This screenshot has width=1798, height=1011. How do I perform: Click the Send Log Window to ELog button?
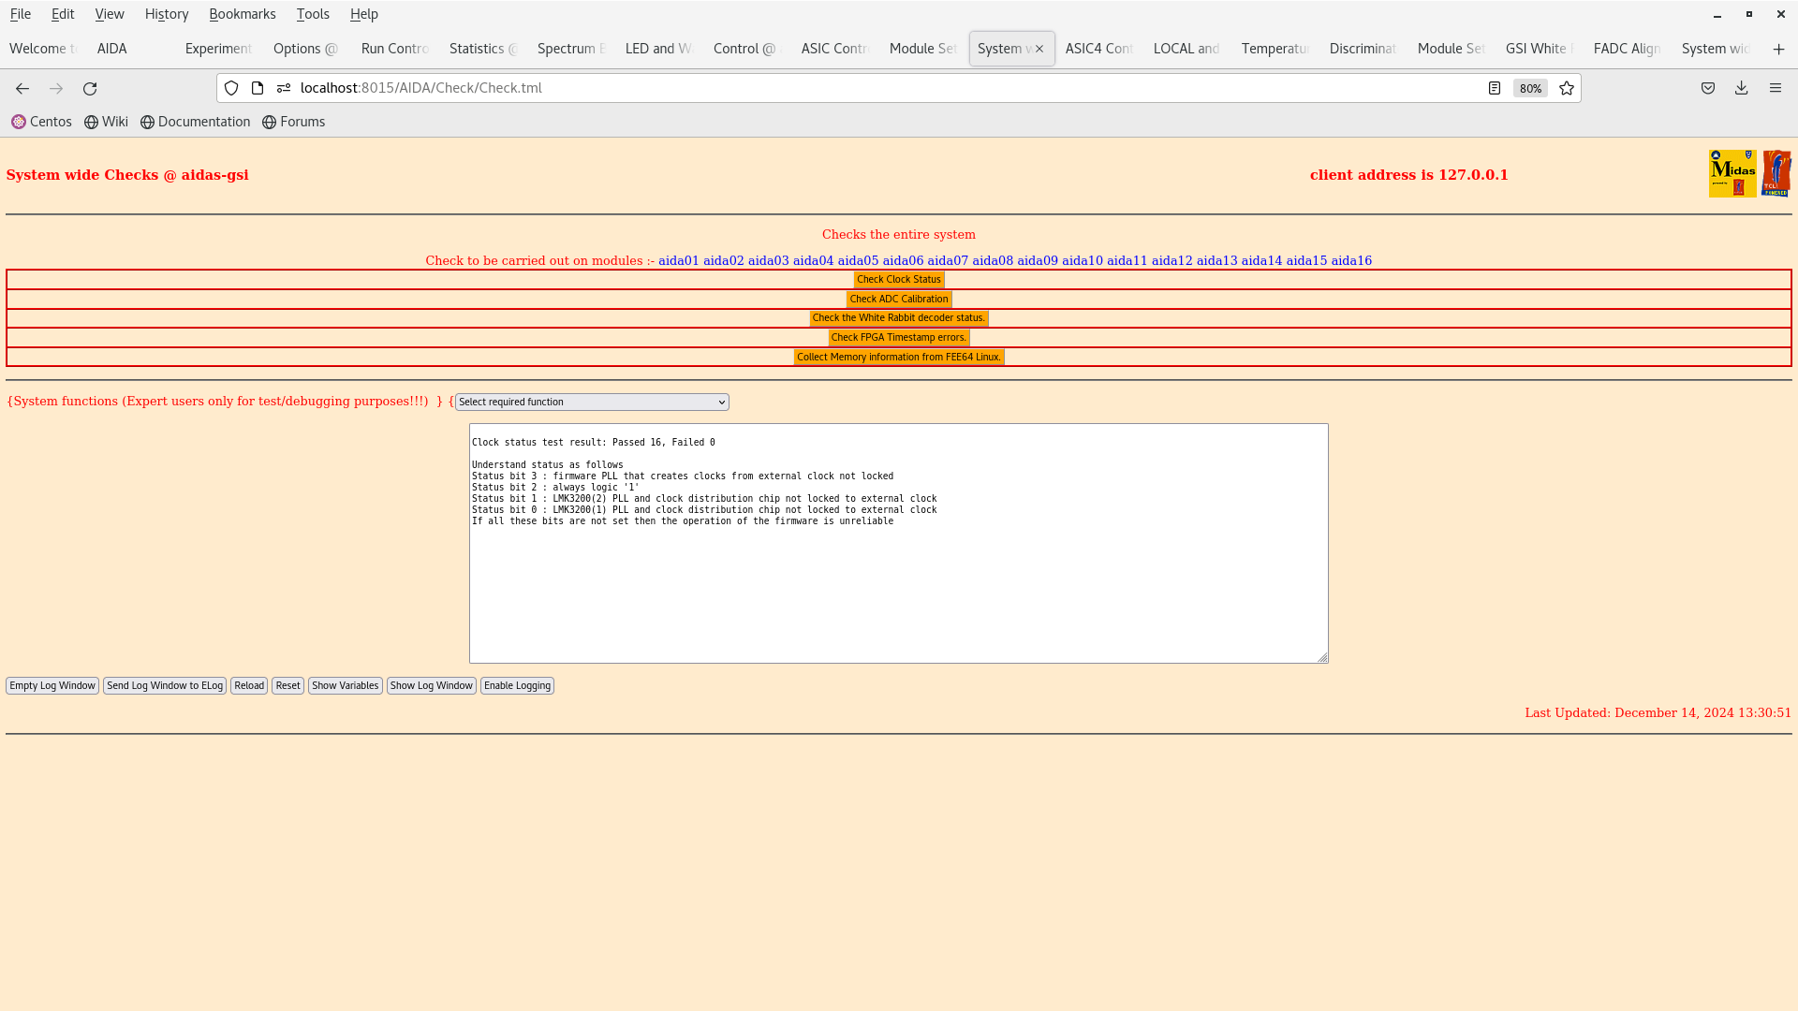tap(164, 685)
